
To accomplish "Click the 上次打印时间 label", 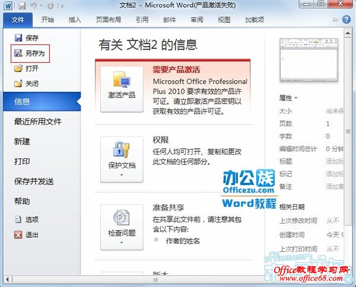I will tap(298, 249).
